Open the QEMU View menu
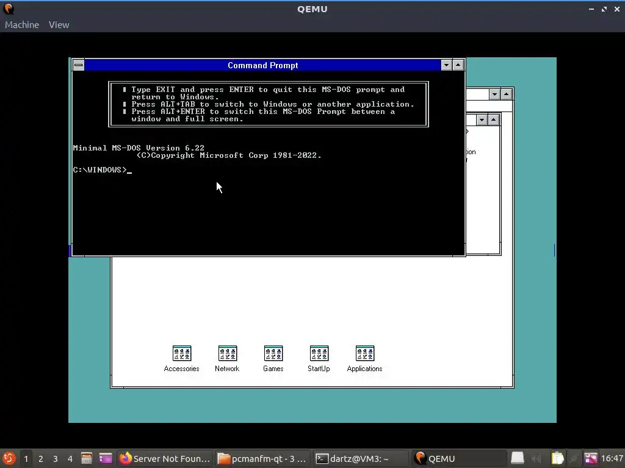The image size is (625, 468). [59, 24]
